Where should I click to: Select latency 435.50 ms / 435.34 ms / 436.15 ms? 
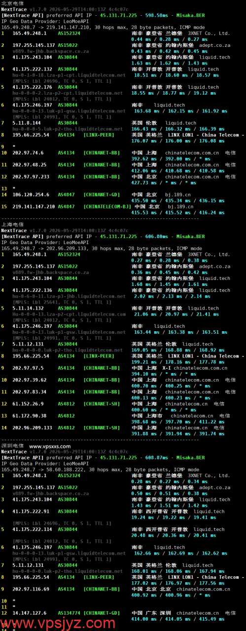[x=178, y=201]
